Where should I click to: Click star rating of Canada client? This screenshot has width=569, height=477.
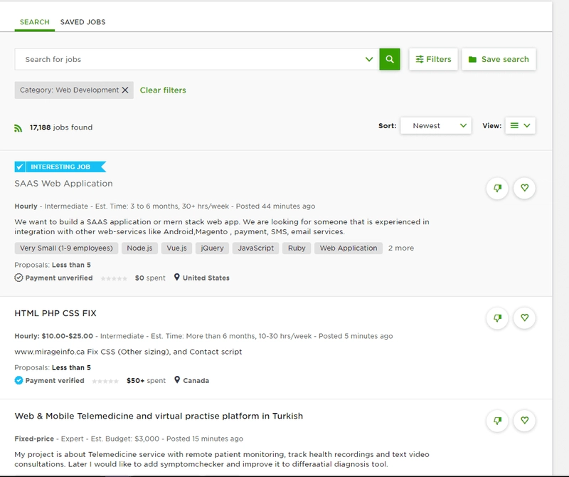pyautogui.click(x=105, y=381)
